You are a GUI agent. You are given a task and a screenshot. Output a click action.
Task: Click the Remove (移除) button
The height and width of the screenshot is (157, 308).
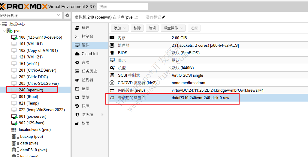137,28
